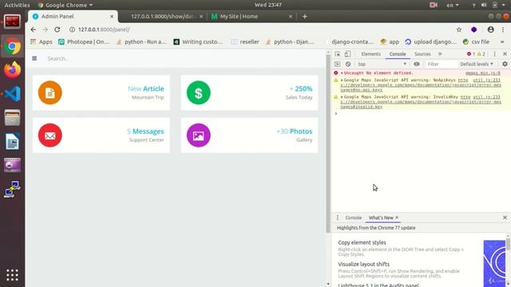The height and width of the screenshot is (287, 511).
Task: Go back with browser back arrow
Action: tap(34, 29)
